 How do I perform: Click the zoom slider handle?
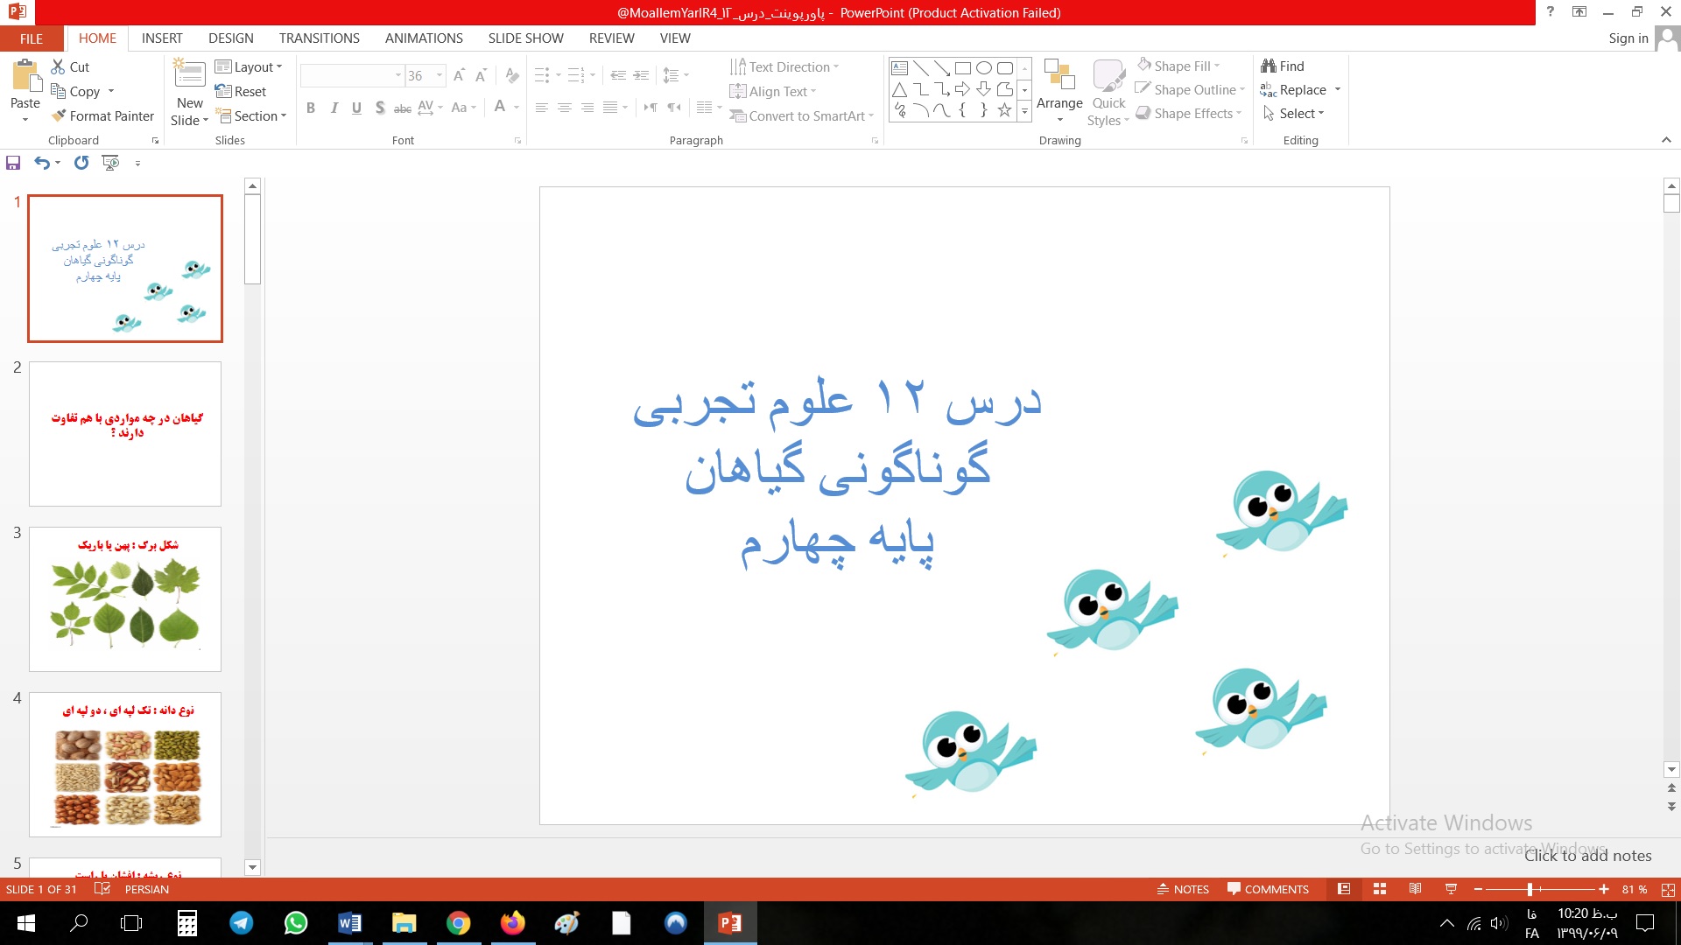point(1530,889)
